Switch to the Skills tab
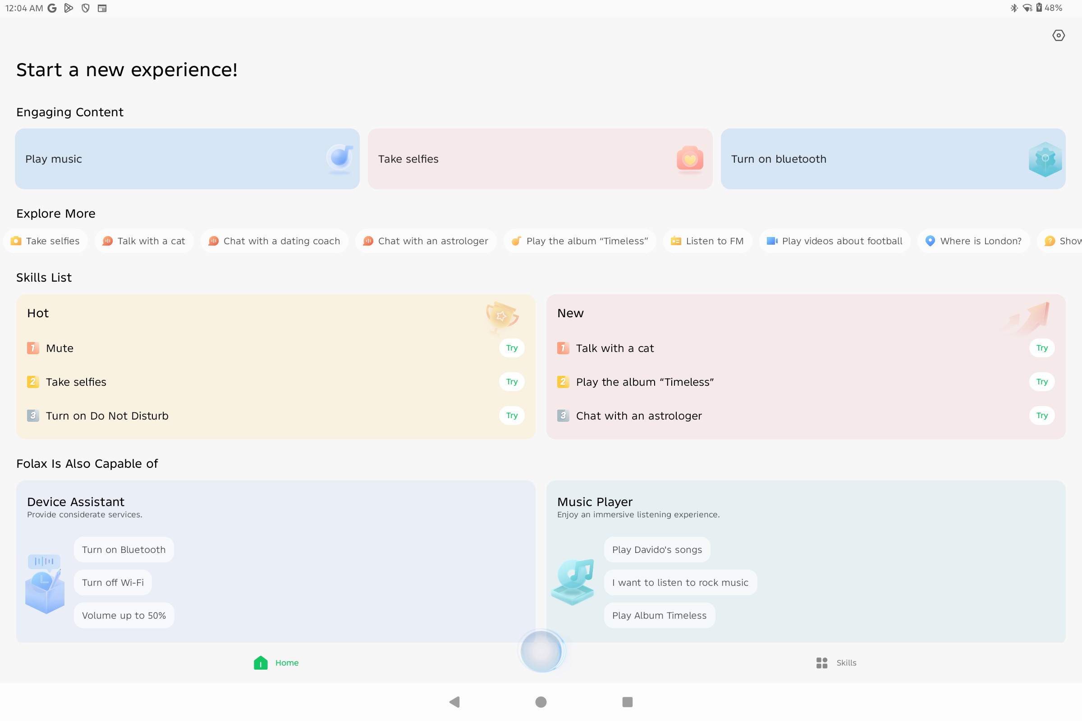1082x721 pixels. (x=836, y=662)
